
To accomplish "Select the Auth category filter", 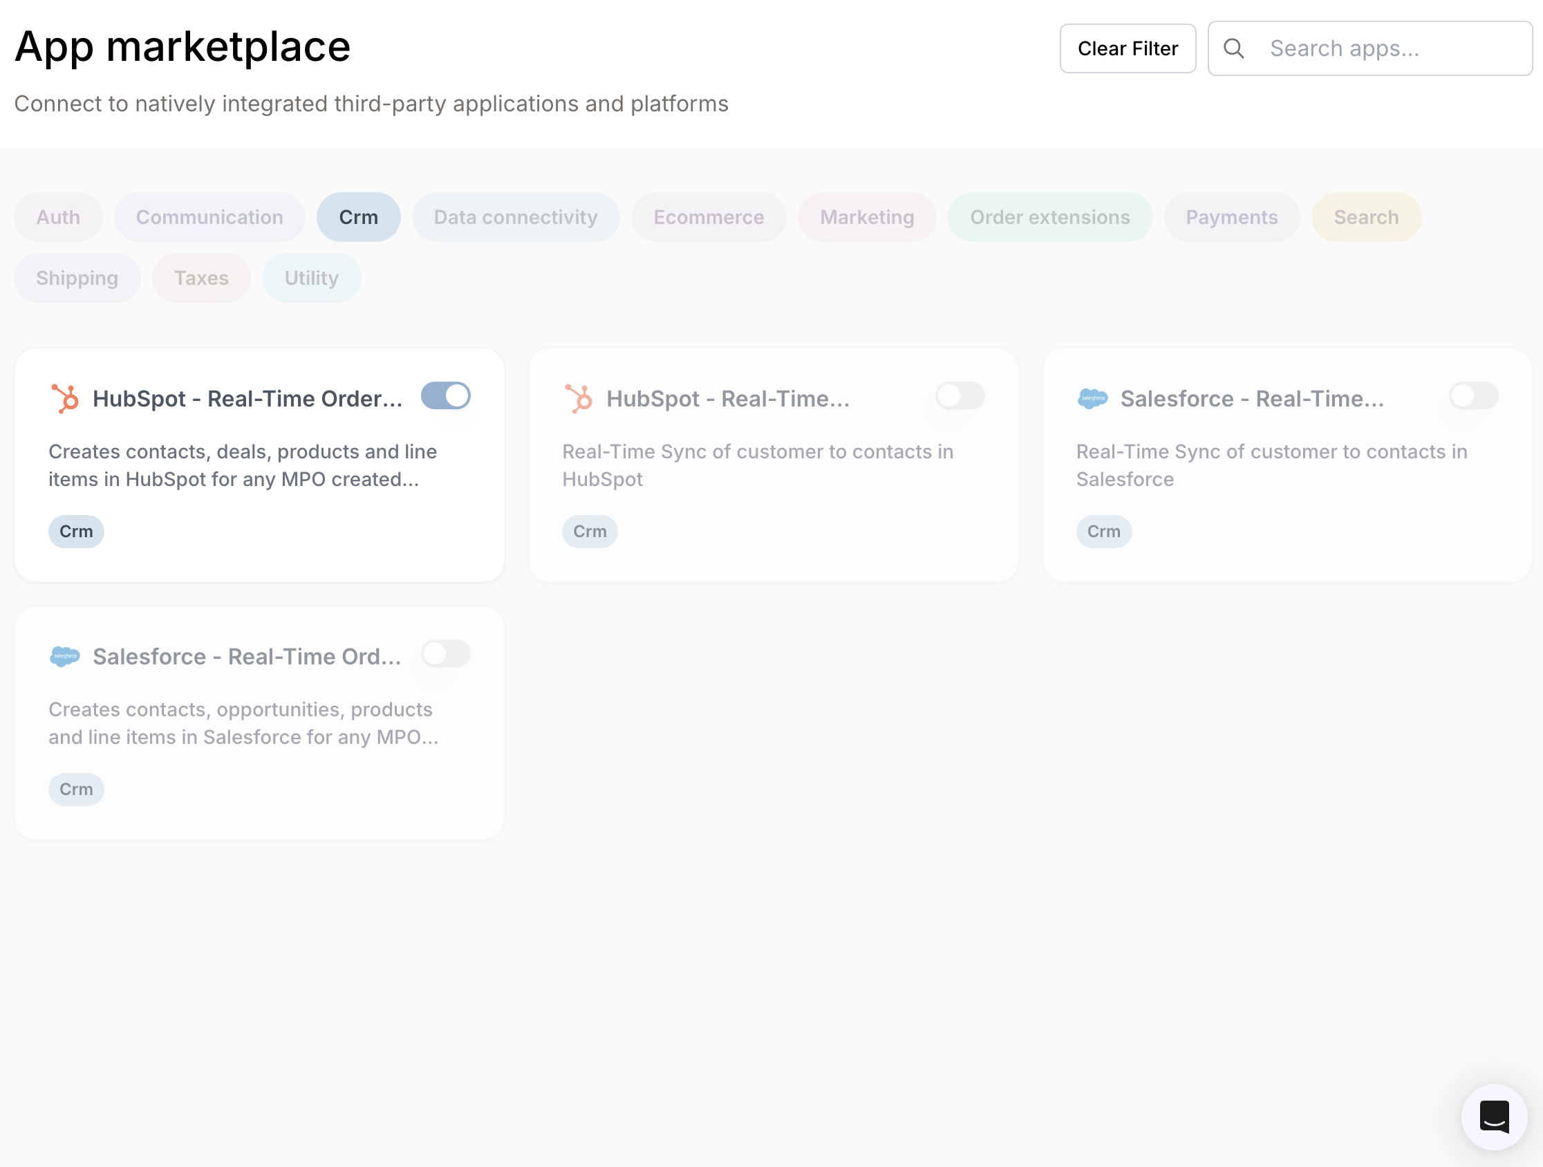I will coord(58,217).
